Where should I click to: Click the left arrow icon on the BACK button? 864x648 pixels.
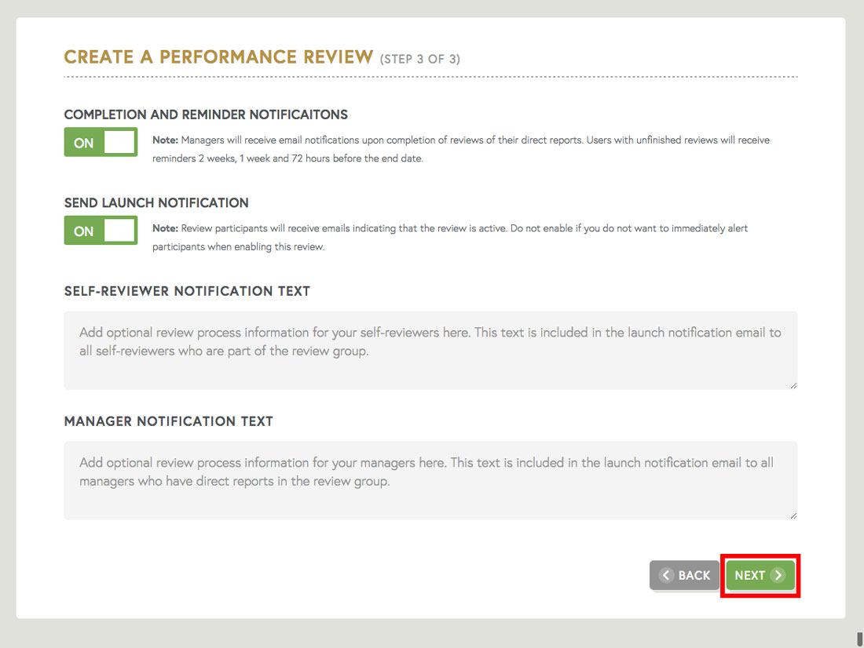(666, 575)
